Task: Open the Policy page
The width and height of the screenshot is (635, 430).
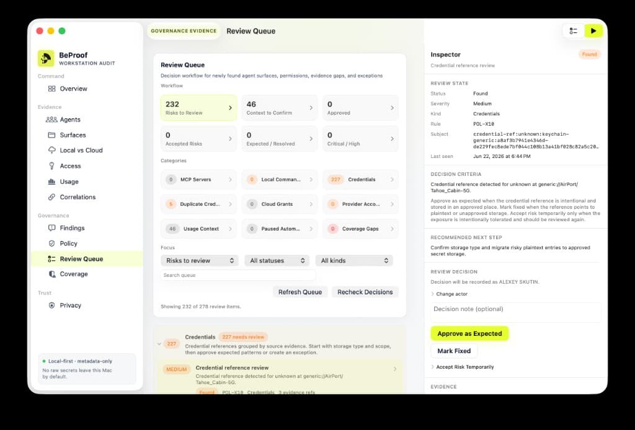Action: click(68, 243)
